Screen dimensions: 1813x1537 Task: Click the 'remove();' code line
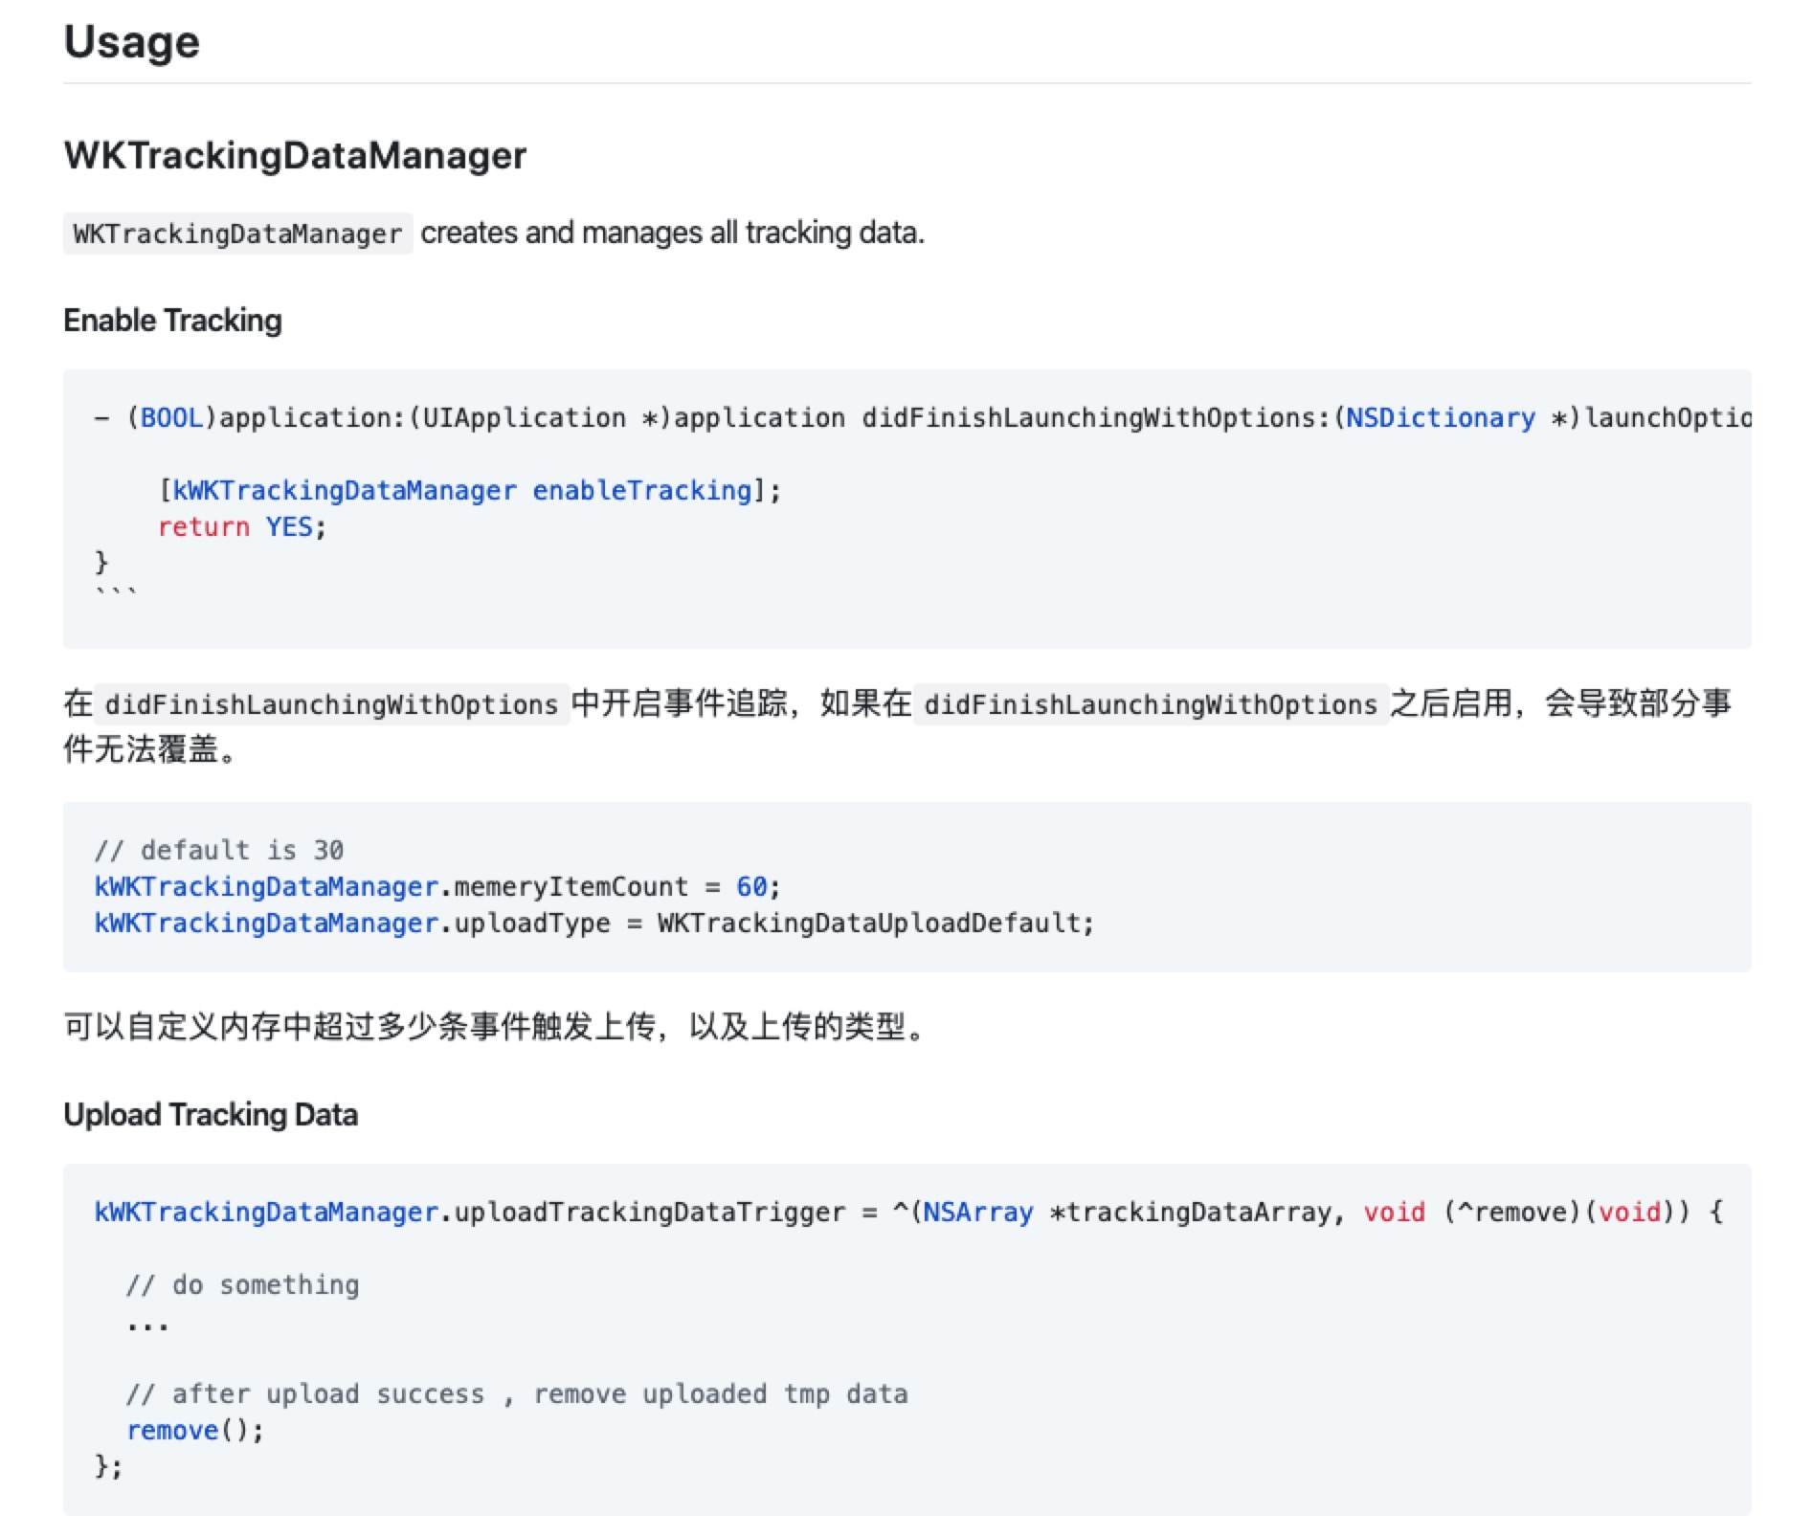pyautogui.click(x=195, y=1431)
